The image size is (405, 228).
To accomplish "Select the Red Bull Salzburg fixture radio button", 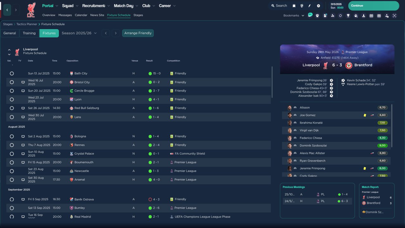I will tap(12, 108).
